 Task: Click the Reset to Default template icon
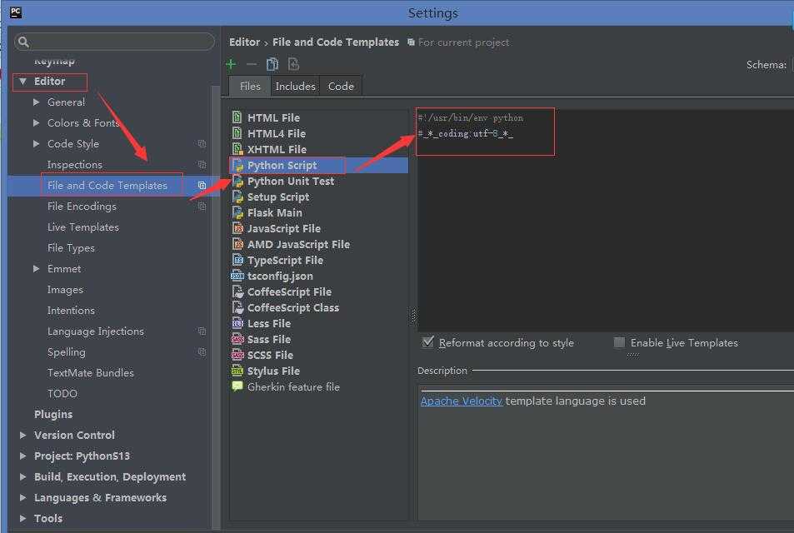point(294,64)
